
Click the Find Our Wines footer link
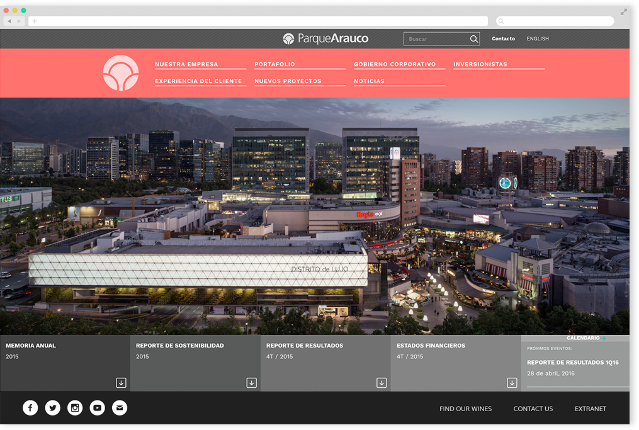465,409
